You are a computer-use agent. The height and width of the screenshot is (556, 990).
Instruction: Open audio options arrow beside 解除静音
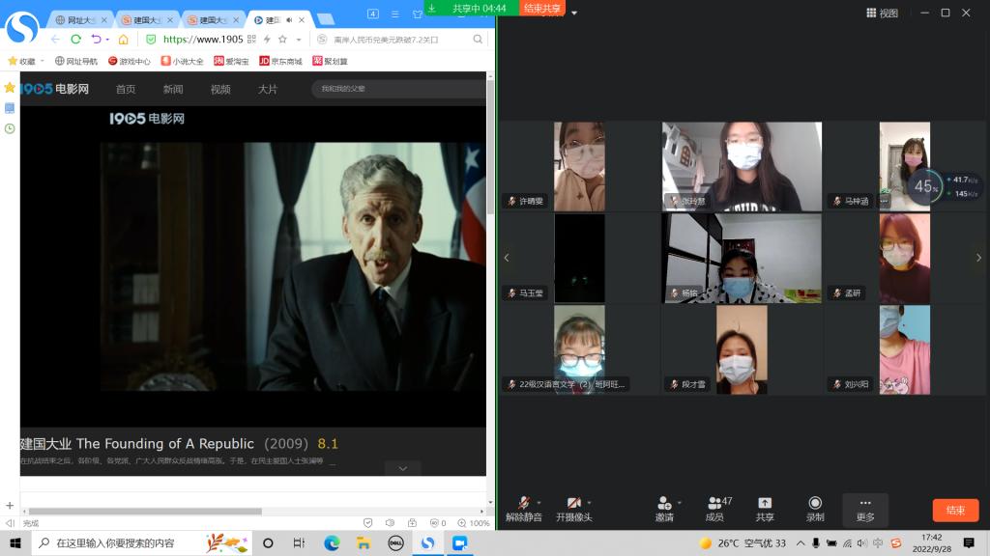[x=539, y=502]
